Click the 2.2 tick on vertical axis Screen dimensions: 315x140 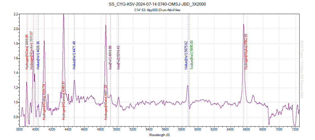click(16, 14)
